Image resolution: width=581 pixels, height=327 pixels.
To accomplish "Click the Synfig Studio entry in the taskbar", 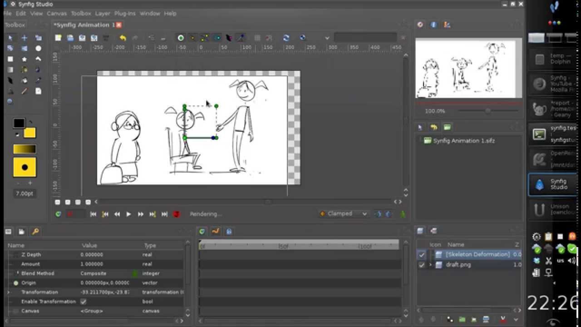I will point(552,184).
